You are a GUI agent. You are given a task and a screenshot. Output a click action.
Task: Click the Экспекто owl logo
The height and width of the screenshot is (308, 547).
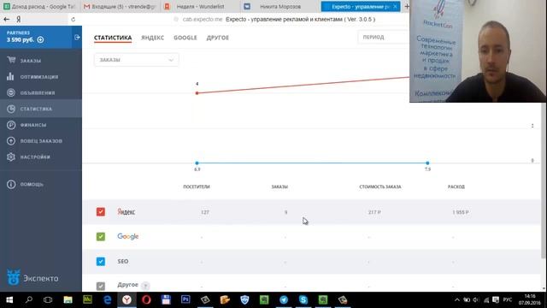coord(14,277)
